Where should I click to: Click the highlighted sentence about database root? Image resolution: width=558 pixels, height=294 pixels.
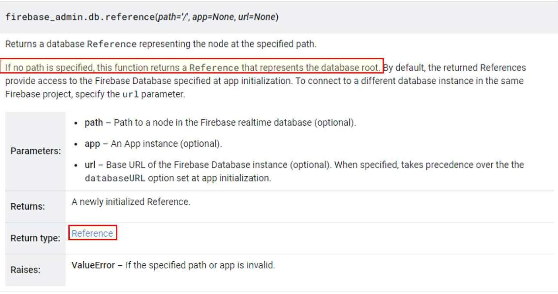(x=192, y=68)
